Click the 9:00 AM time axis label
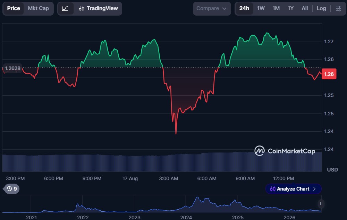Image resolution: width=347 pixels, height=220 pixels. [245, 178]
